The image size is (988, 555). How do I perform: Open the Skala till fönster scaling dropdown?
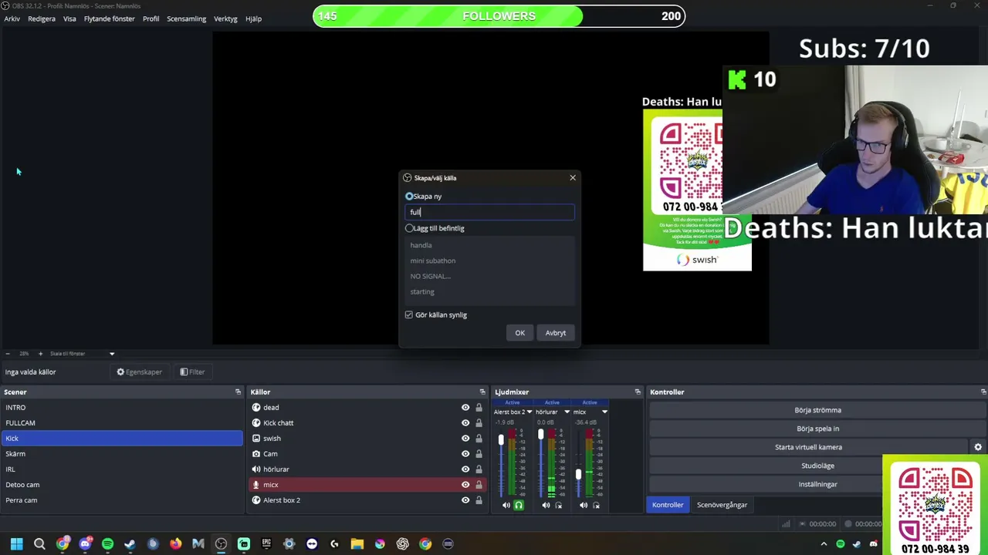81,354
